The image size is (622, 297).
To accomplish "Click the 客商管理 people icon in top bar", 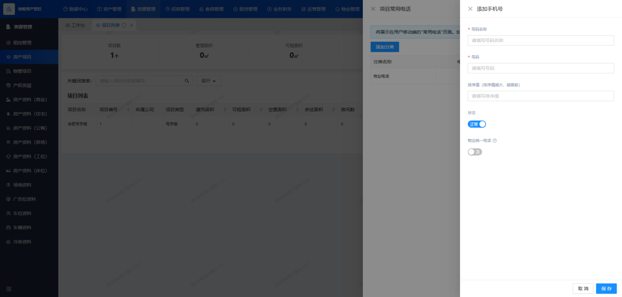I will point(202,9).
